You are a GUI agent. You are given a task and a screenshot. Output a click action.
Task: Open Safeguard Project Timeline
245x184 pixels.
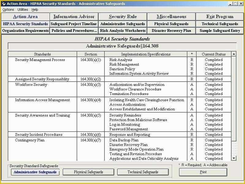point(74,24)
